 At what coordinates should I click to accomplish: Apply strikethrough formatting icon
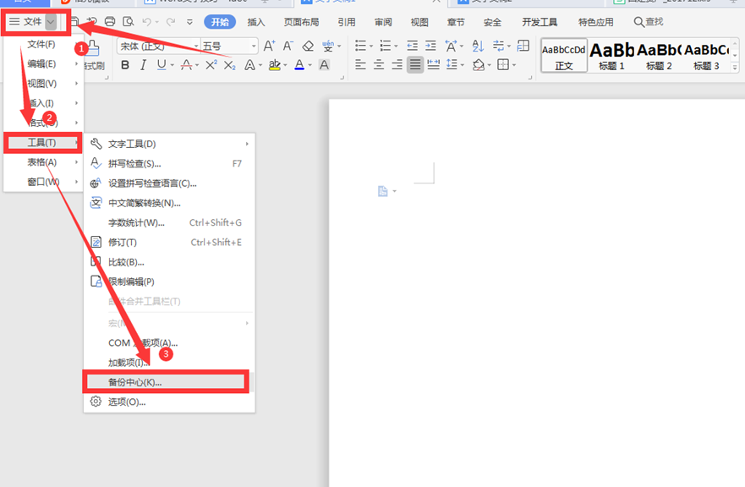186,65
